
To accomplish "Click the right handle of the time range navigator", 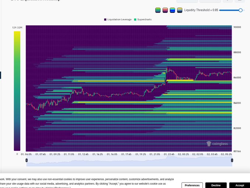I will (x=232, y=160).
